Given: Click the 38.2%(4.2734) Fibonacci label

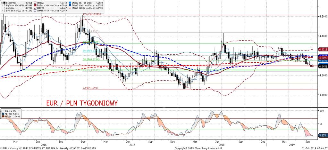Looking at the screenshot, I should click(90, 59).
